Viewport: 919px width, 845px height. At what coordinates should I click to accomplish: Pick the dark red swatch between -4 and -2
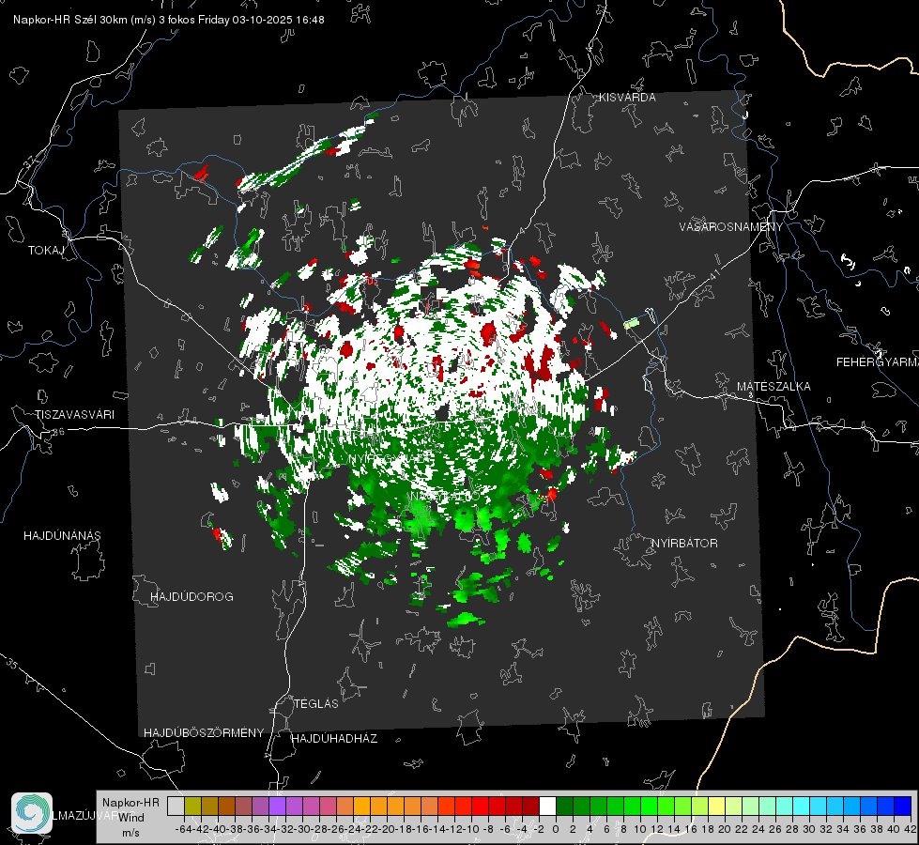(x=531, y=807)
